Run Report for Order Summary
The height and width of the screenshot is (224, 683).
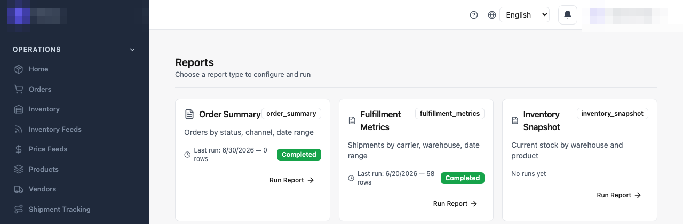(x=292, y=180)
